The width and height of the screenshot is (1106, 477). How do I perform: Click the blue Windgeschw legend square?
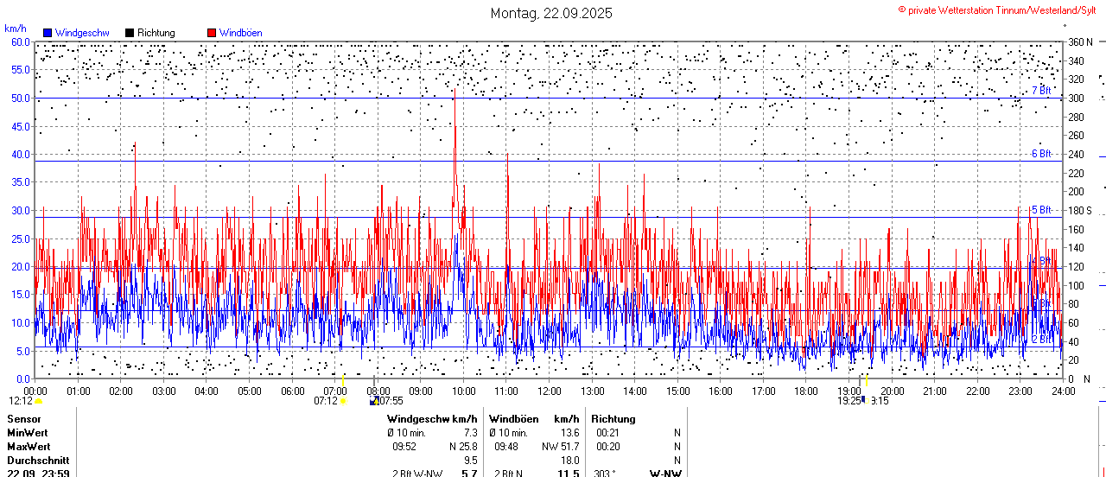click(x=48, y=33)
